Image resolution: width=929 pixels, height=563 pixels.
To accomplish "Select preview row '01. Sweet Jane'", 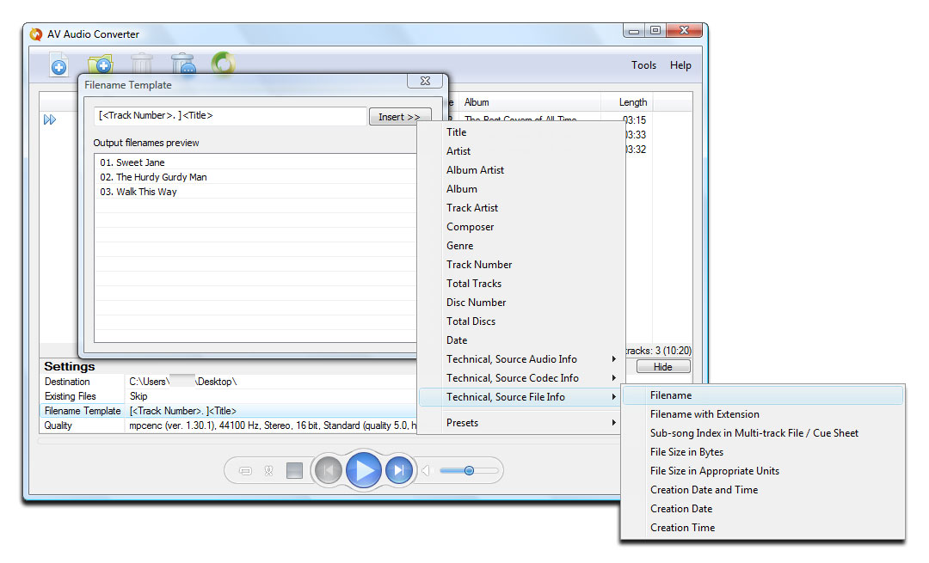I will coord(255,162).
